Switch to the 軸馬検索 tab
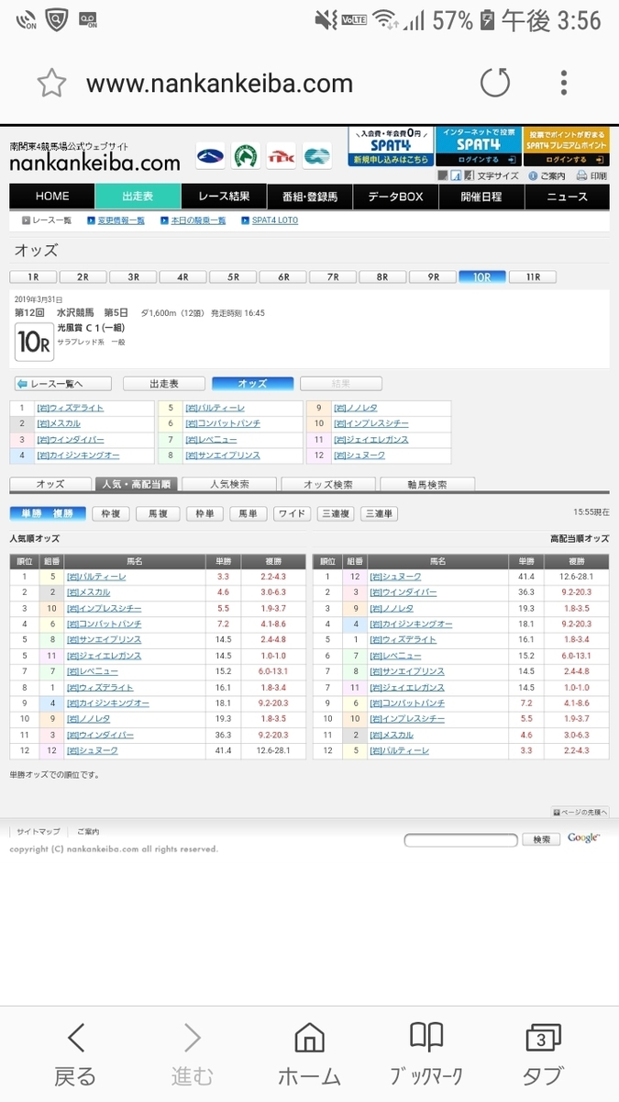This screenshot has height=1102, width=619. 427,484
